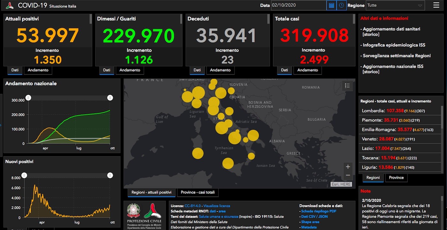Open Aggiornamento nazionale ISS [storico] link
447x230 pixels.
click(x=393, y=69)
